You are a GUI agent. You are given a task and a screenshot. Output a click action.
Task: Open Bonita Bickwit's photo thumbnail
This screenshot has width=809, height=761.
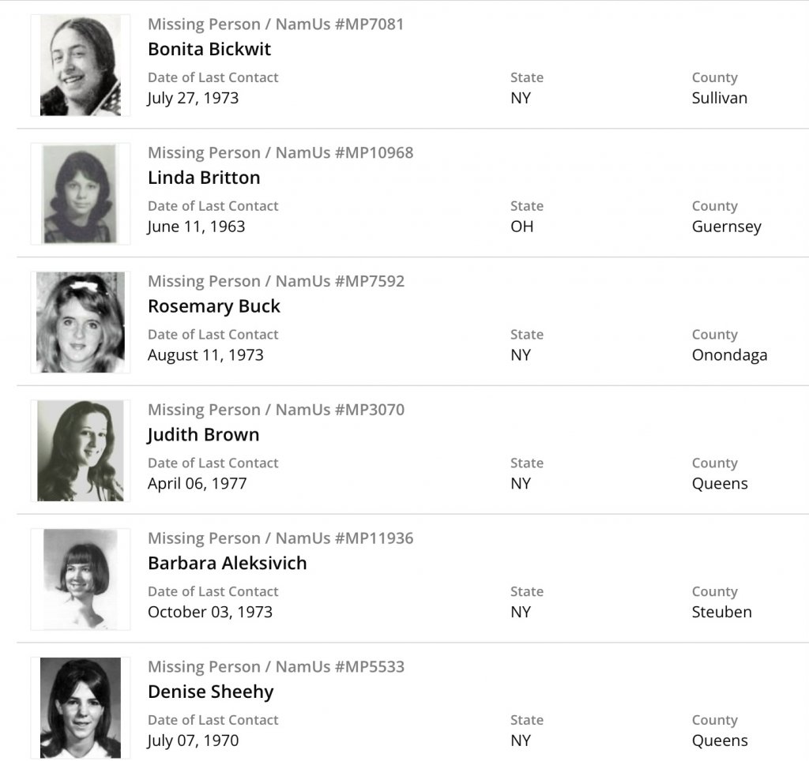click(x=80, y=66)
